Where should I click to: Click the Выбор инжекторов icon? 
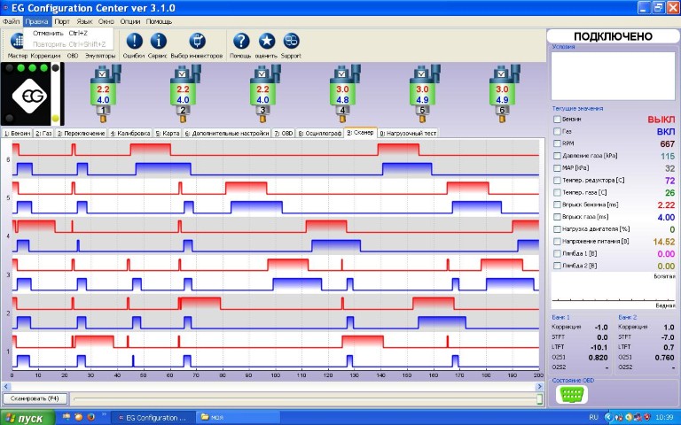click(198, 41)
